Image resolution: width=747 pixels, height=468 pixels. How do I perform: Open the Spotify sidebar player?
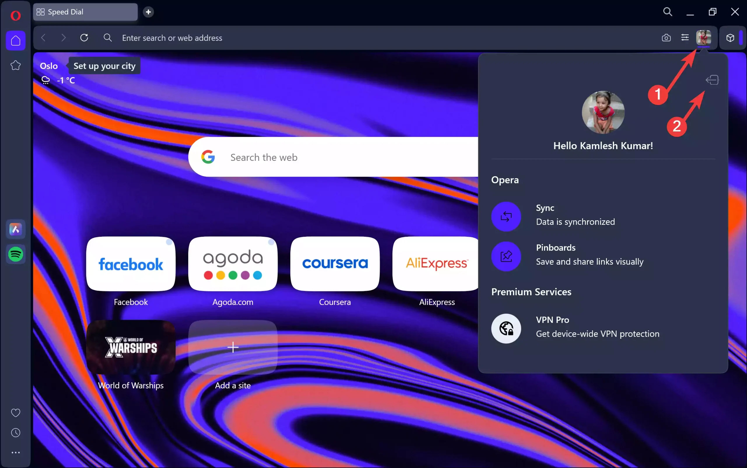click(x=15, y=254)
